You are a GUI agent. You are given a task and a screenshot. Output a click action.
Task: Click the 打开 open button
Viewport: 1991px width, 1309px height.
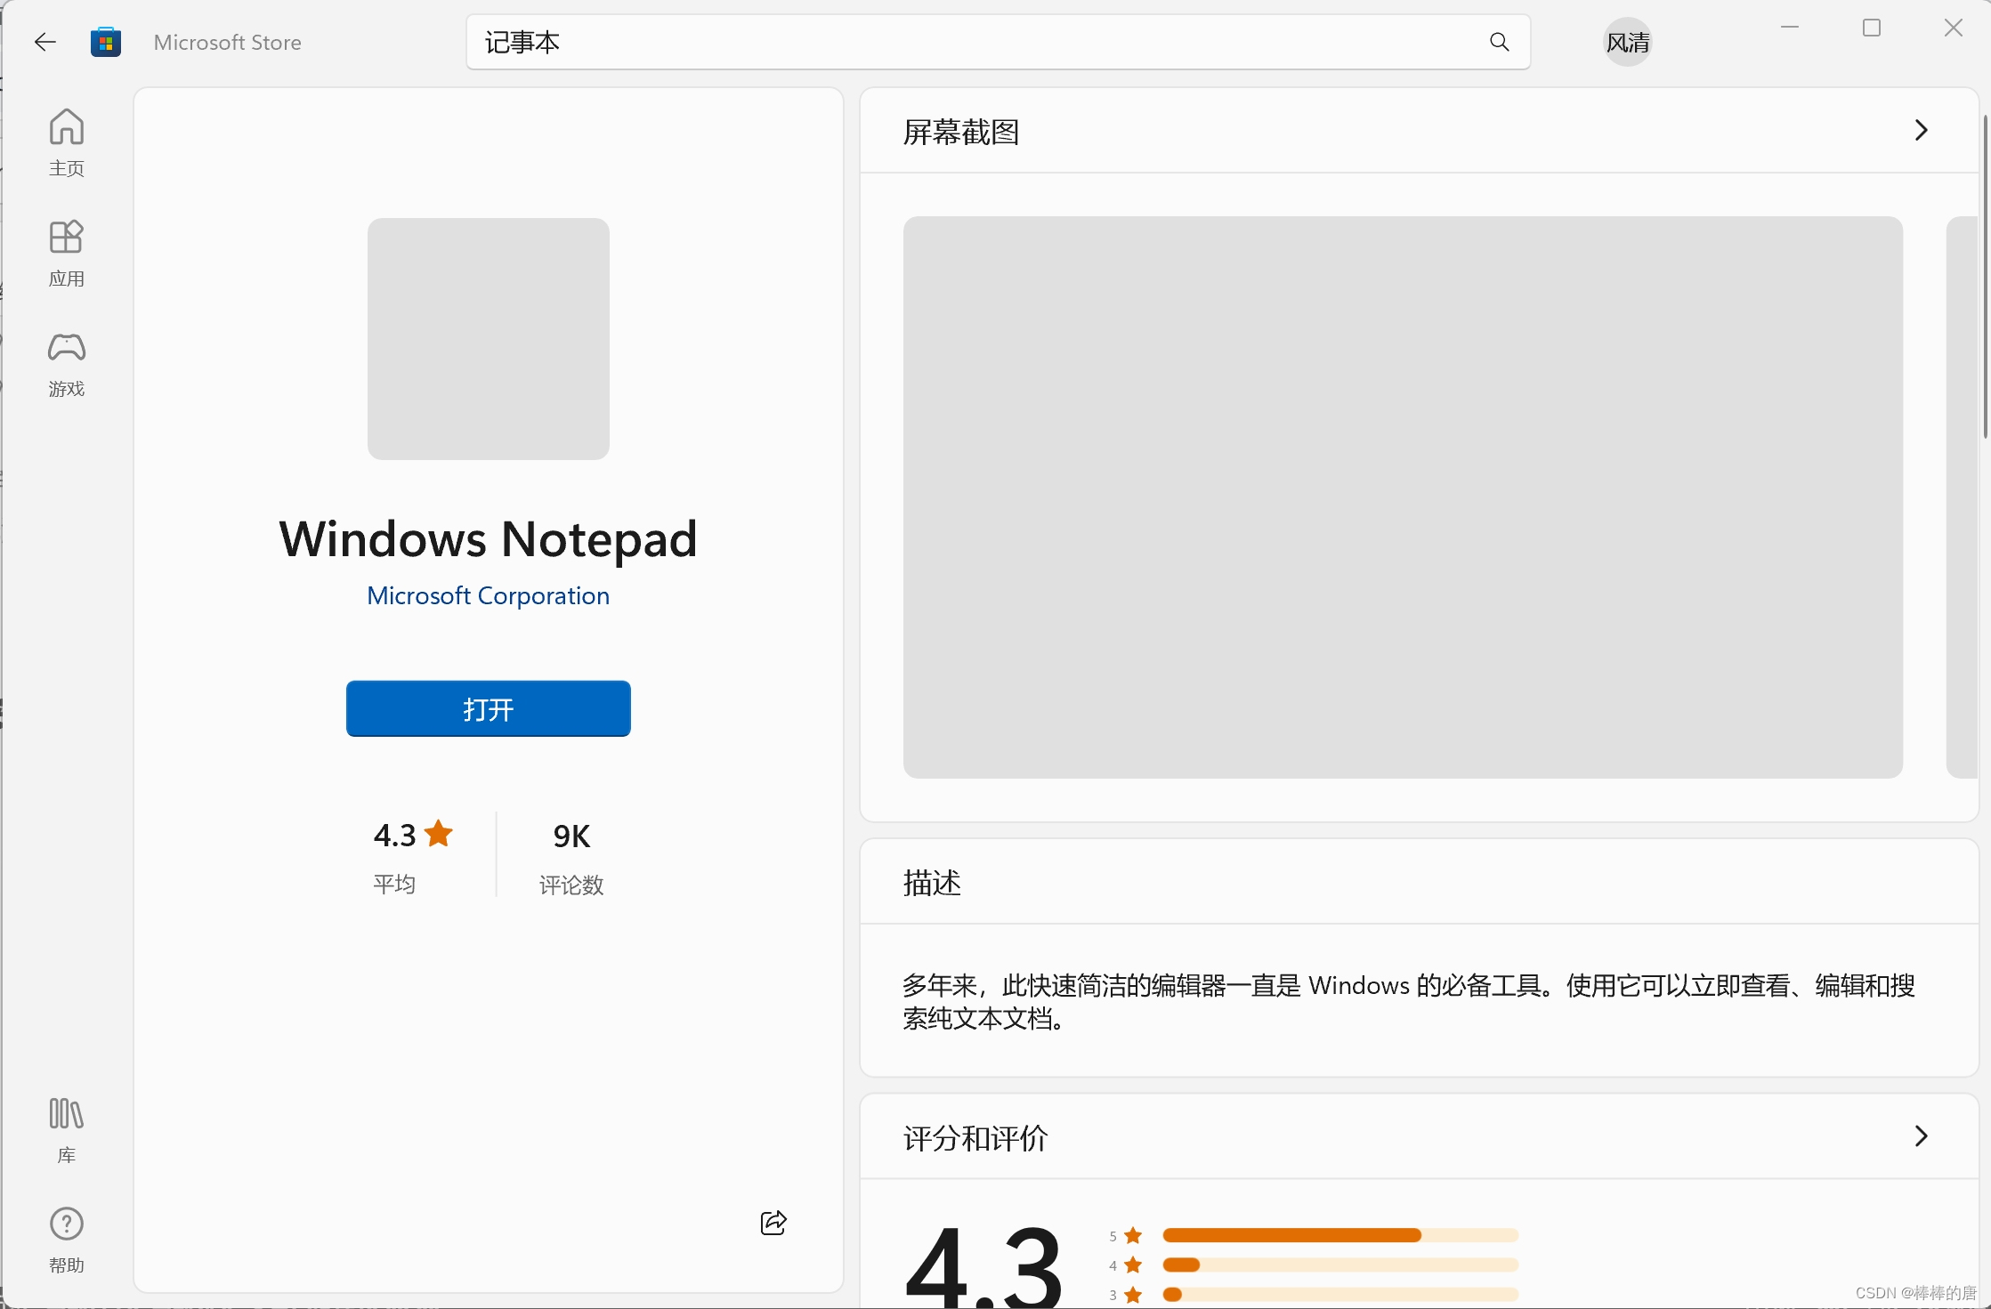488,708
